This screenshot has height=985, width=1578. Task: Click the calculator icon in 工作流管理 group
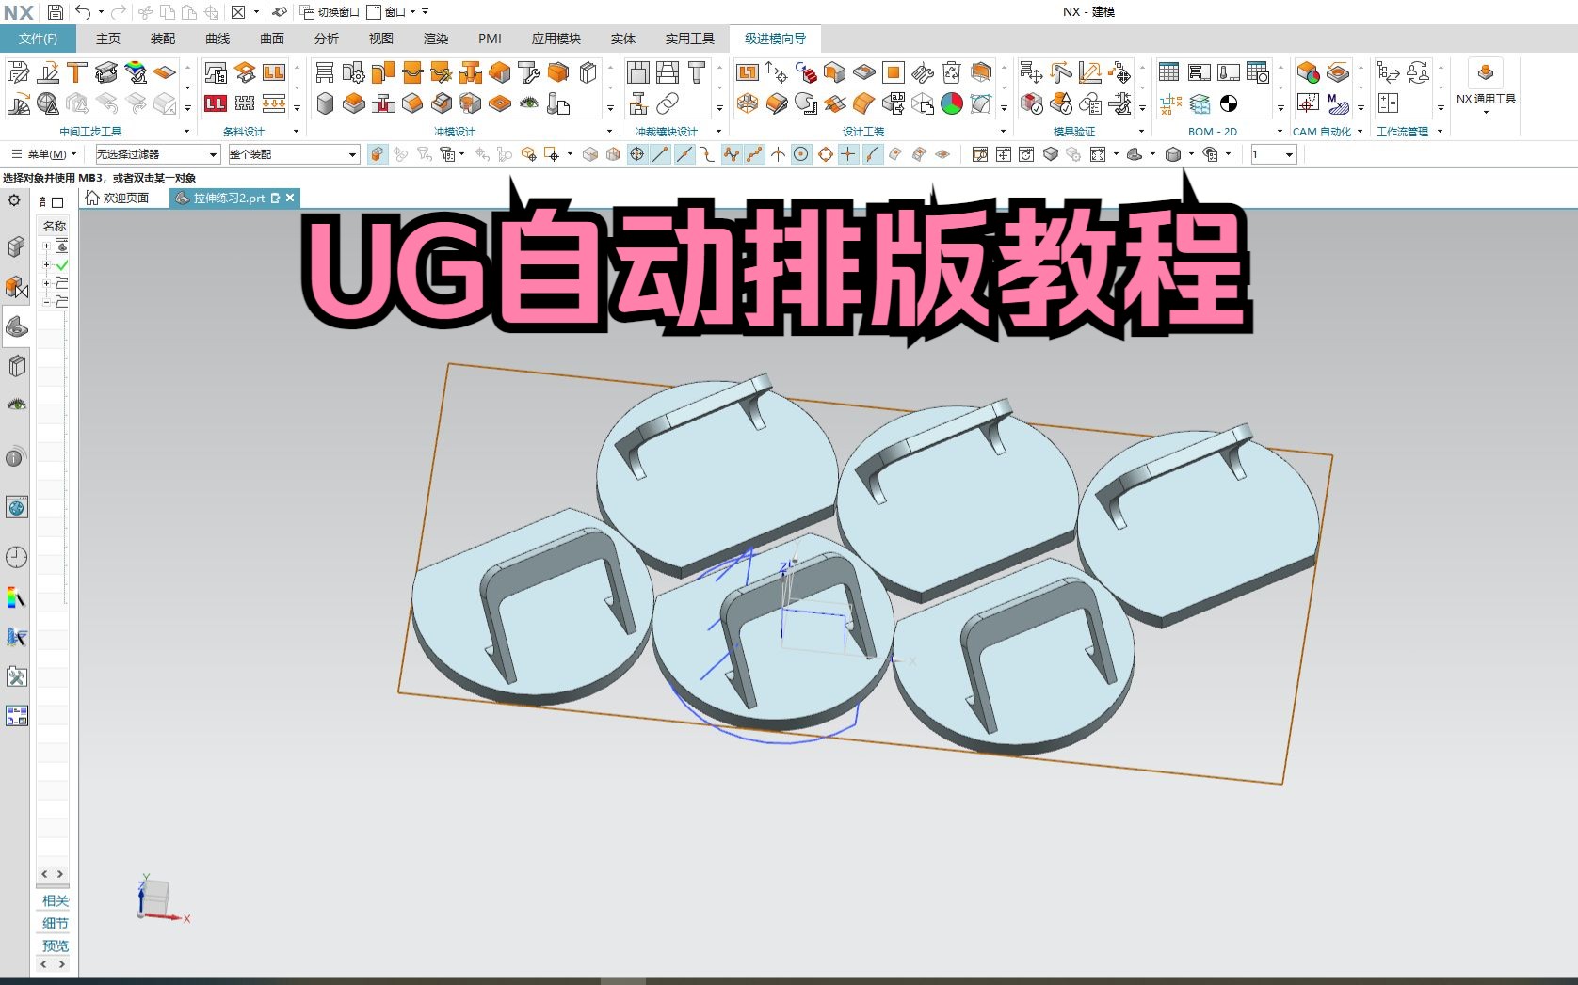tap(1388, 103)
